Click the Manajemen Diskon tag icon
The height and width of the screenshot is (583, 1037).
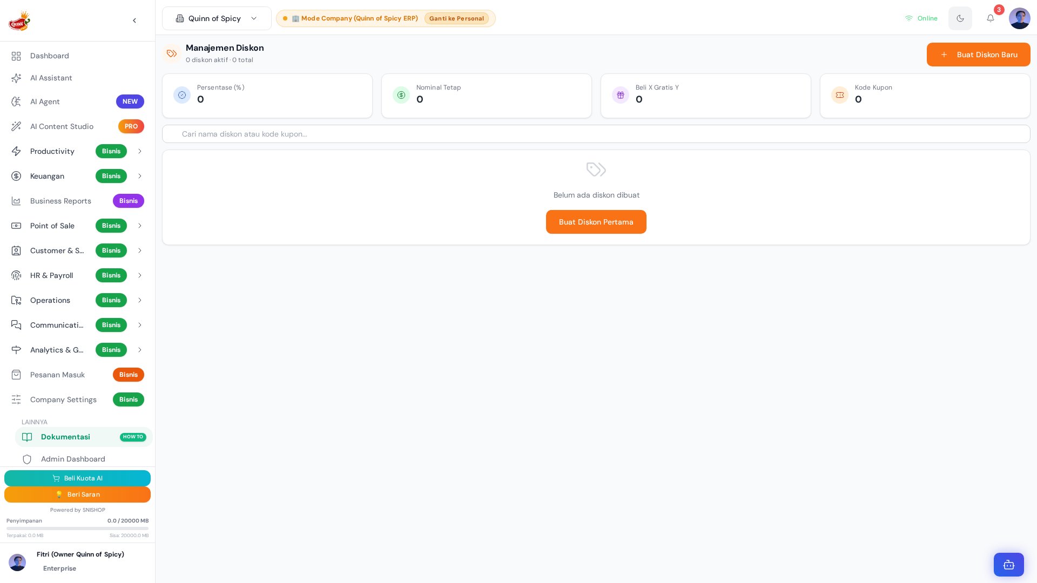coord(172,53)
